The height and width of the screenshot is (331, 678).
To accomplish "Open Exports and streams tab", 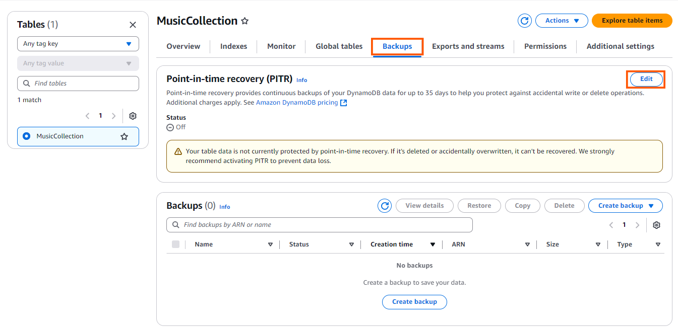I will pos(468,46).
